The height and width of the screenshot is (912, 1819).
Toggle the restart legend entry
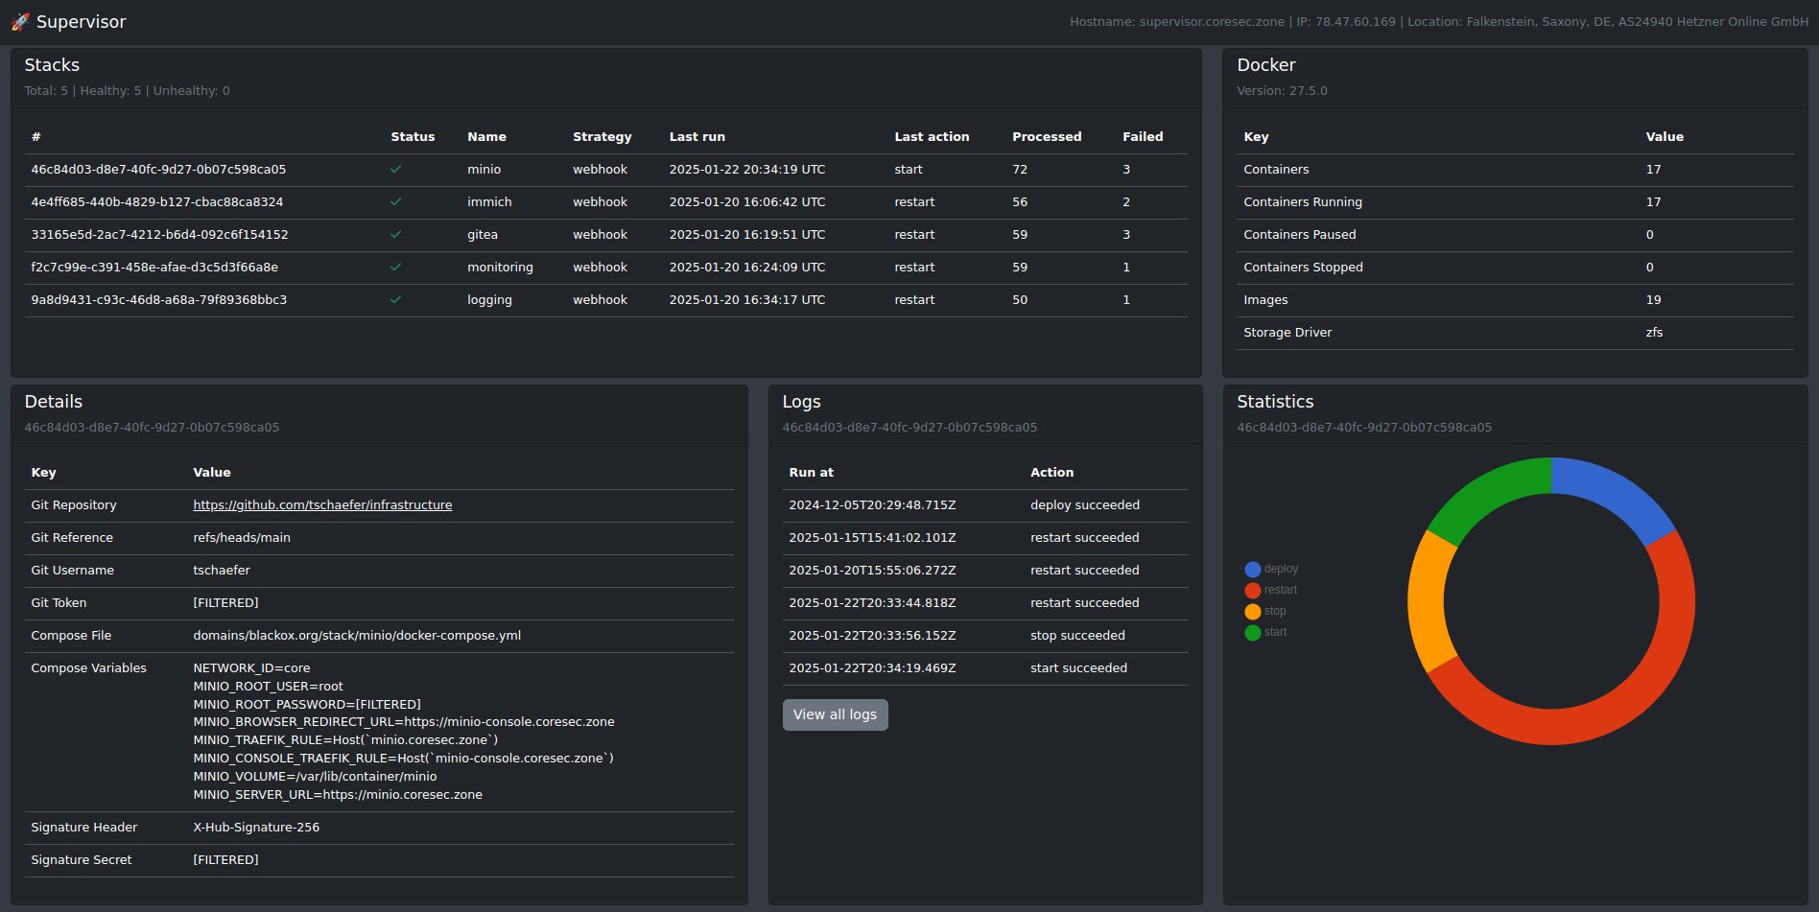click(1270, 590)
